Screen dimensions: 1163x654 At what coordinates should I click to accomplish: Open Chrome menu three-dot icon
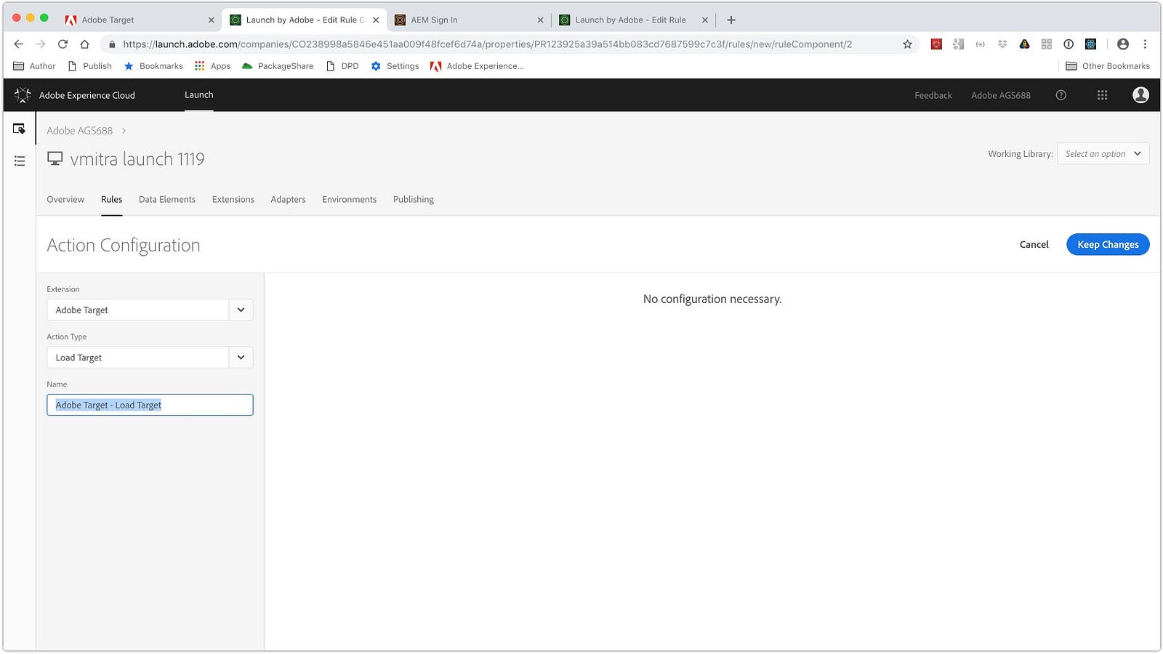click(x=1145, y=44)
